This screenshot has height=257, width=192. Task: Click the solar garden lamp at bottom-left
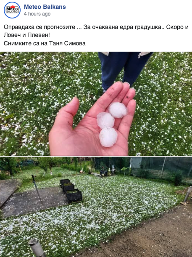point(37,247)
